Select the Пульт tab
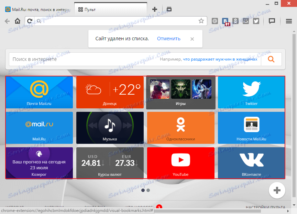 pyautogui.click(x=110, y=9)
